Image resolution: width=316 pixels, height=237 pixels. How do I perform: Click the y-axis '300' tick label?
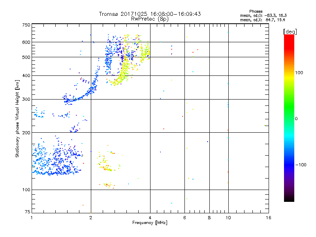pyautogui.click(x=26, y=100)
